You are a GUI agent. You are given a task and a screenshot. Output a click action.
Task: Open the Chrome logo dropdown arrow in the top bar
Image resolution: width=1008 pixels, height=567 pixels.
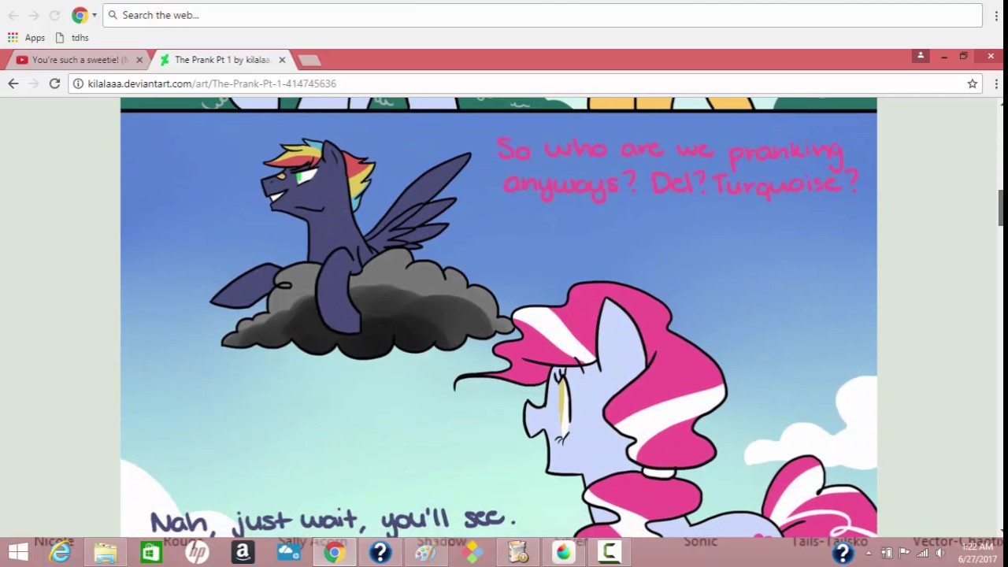94,15
